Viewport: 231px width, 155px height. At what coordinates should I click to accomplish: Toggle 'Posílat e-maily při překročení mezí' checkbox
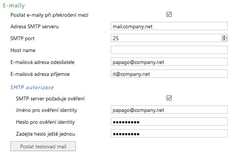pos(169,14)
